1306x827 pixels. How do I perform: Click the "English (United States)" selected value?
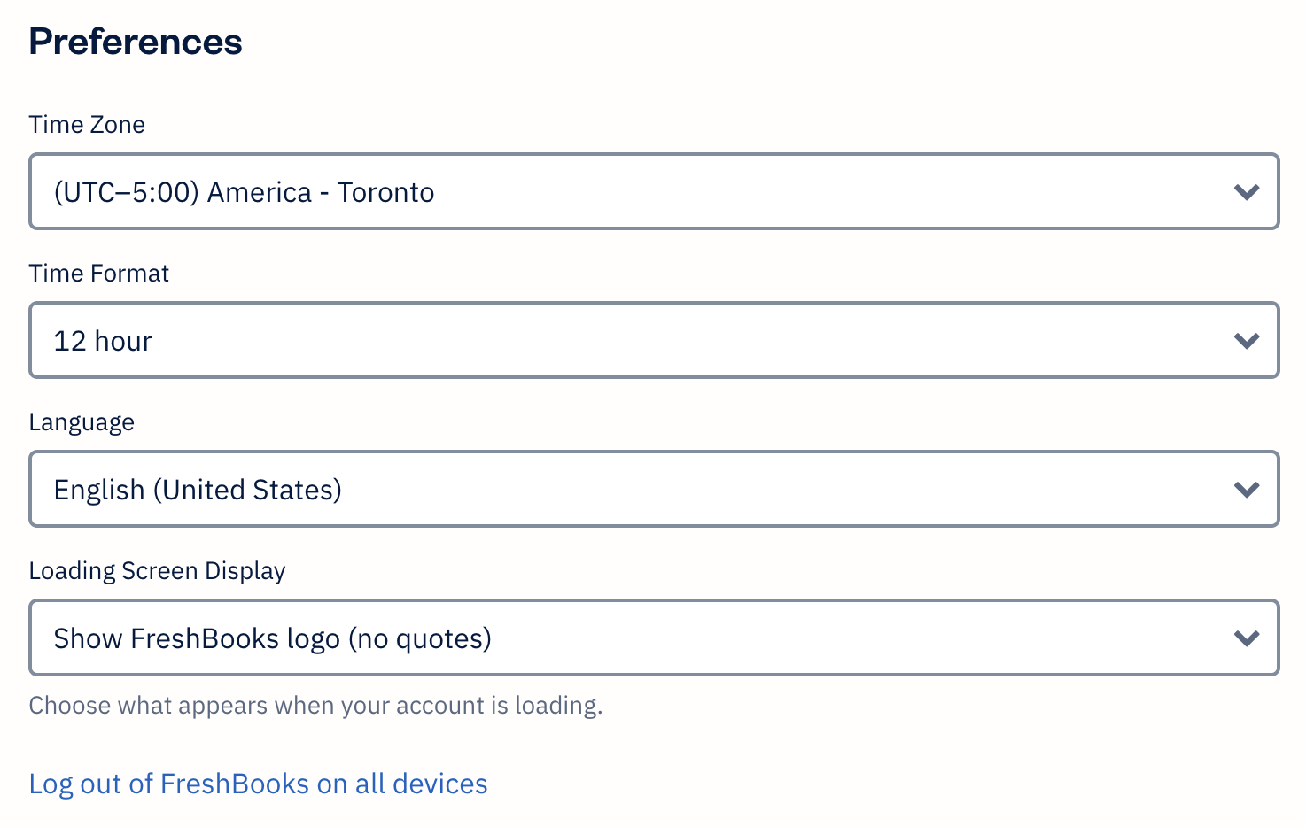click(198, 490)
